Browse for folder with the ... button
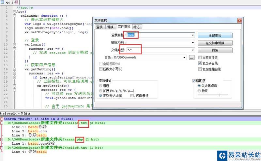261x161 pixels. [x=192, y=58]
